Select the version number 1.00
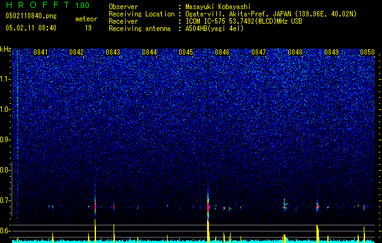 83,5
